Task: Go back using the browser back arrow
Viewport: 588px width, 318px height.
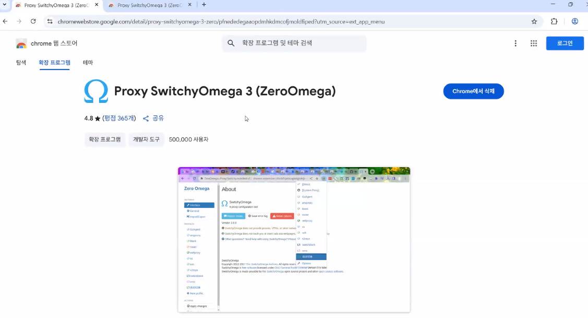Action: 5,21
